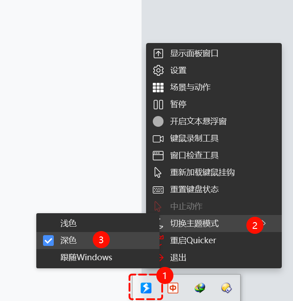This screenshot has height=301, width=293.
Task: Click the upload arrow icon for 显示面板窗口
Action: [x=158, y=54]
